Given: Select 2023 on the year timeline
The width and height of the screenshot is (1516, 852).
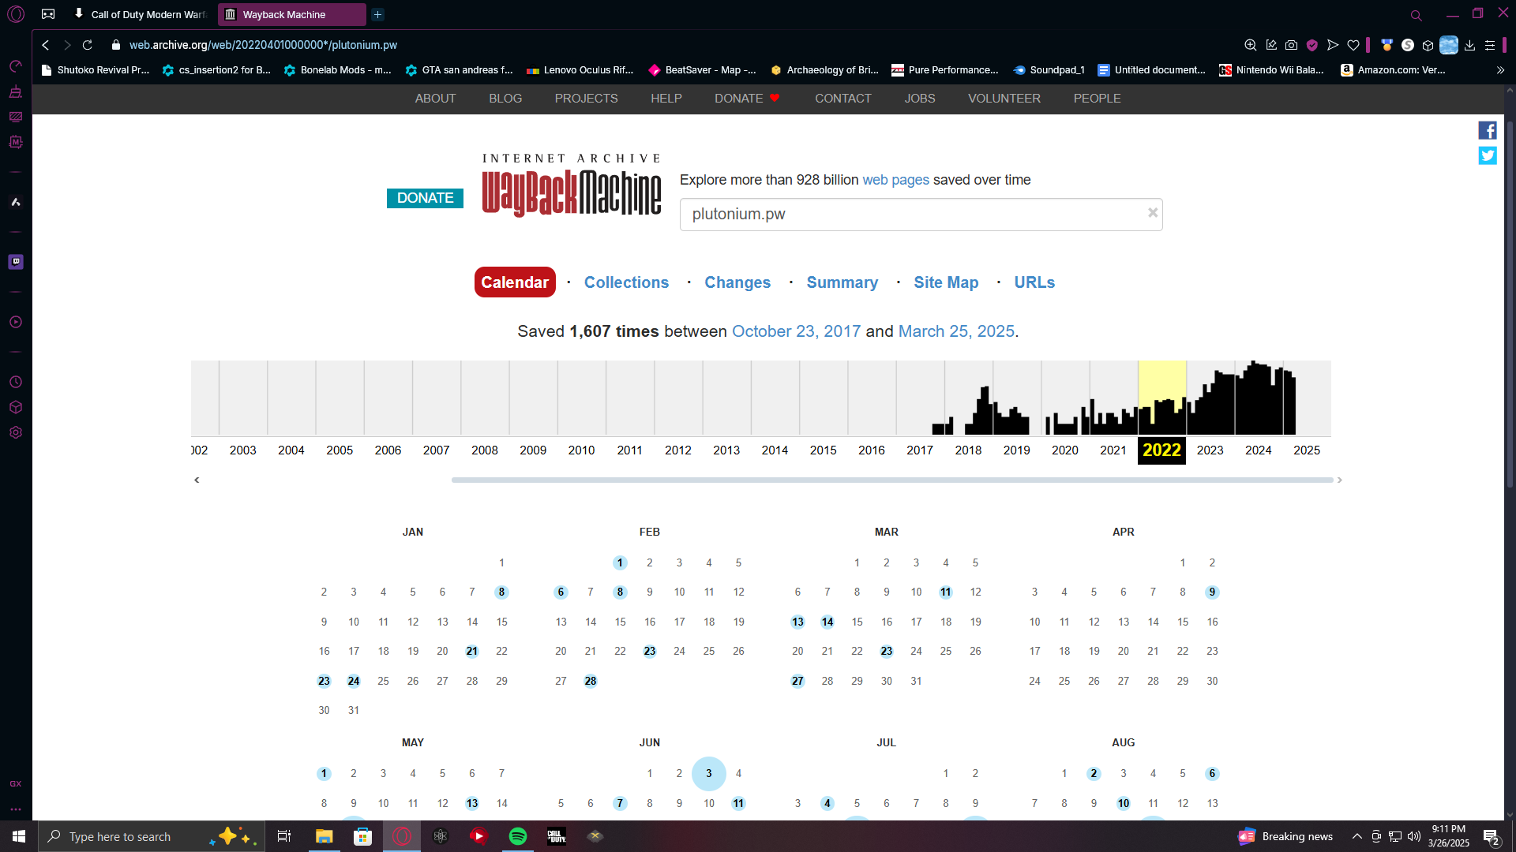Looking at the screenshot, I should [1210, 450].
